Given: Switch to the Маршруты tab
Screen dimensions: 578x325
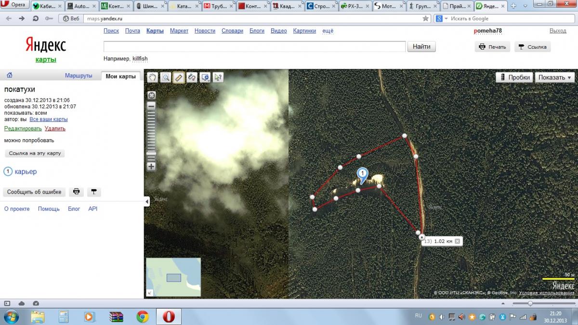Looking at the screenshot, I should click(x=79, y=76).
